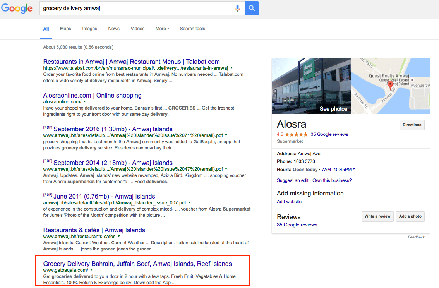
Task: Click the 'Address: Amwaj Ave' line
Action: (298, 154)
